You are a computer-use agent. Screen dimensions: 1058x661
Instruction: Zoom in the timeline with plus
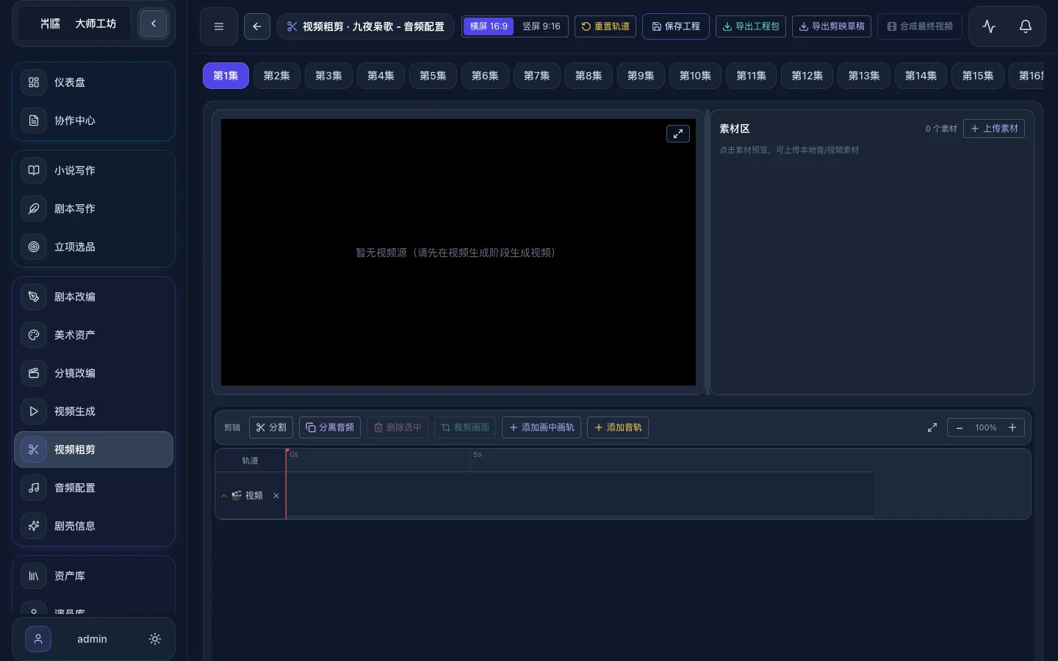(x=1012, y=427)
